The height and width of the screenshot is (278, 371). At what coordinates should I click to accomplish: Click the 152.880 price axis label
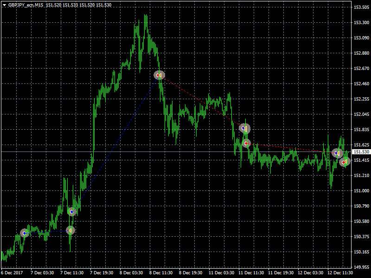point(361,53)
